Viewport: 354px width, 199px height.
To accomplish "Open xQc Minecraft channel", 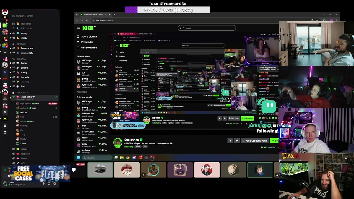I will (92, 74).
